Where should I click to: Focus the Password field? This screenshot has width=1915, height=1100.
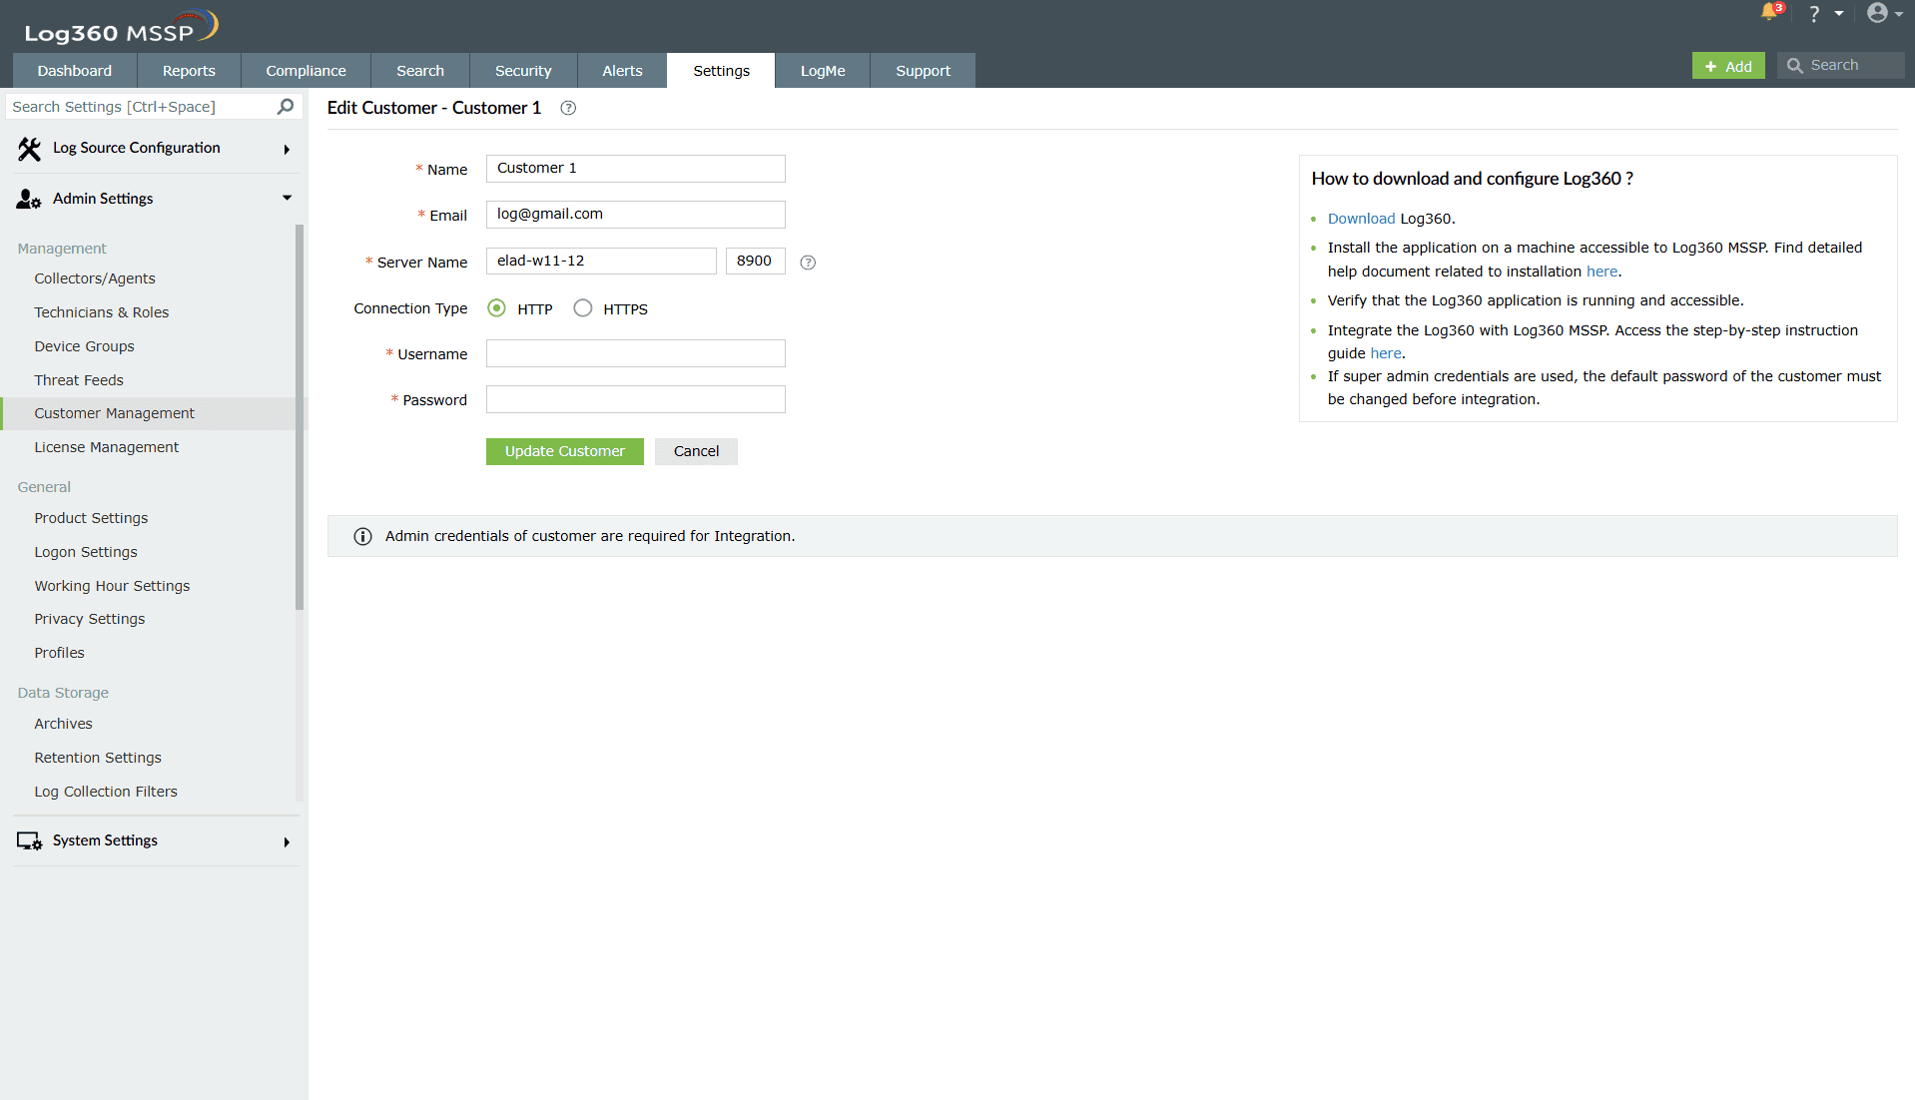[x=635, y=399]
